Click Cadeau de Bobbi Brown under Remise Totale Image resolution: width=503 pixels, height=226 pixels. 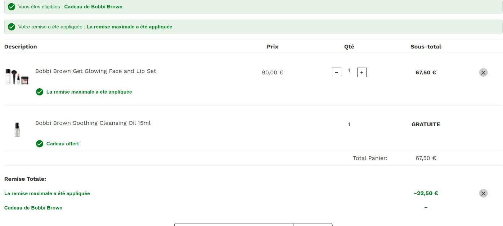click(x=33, y=208)
